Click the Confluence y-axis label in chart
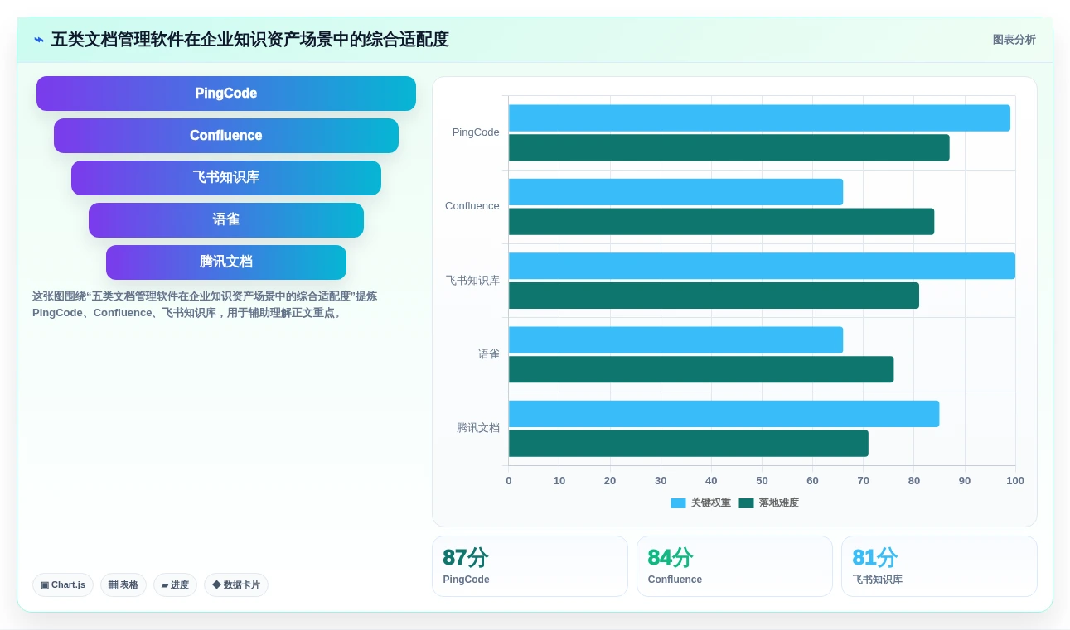Viewport: 1070px width, 630px height. (x=472, y=206)
